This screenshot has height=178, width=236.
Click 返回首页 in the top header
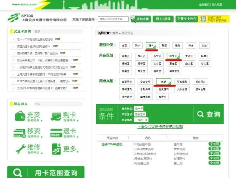[204, 4]
